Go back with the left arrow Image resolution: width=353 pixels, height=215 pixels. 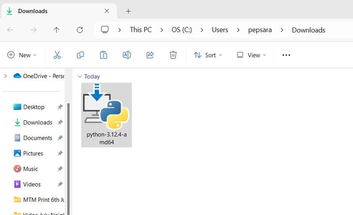(x=10, y=30)
